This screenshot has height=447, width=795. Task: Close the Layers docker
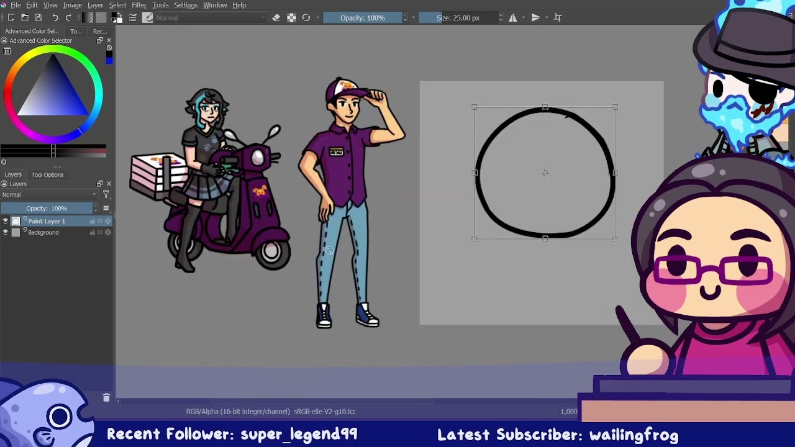(x=109, y=184)
